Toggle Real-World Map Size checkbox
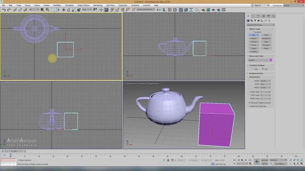Screen dimensions: 305x171 (250, 106)
